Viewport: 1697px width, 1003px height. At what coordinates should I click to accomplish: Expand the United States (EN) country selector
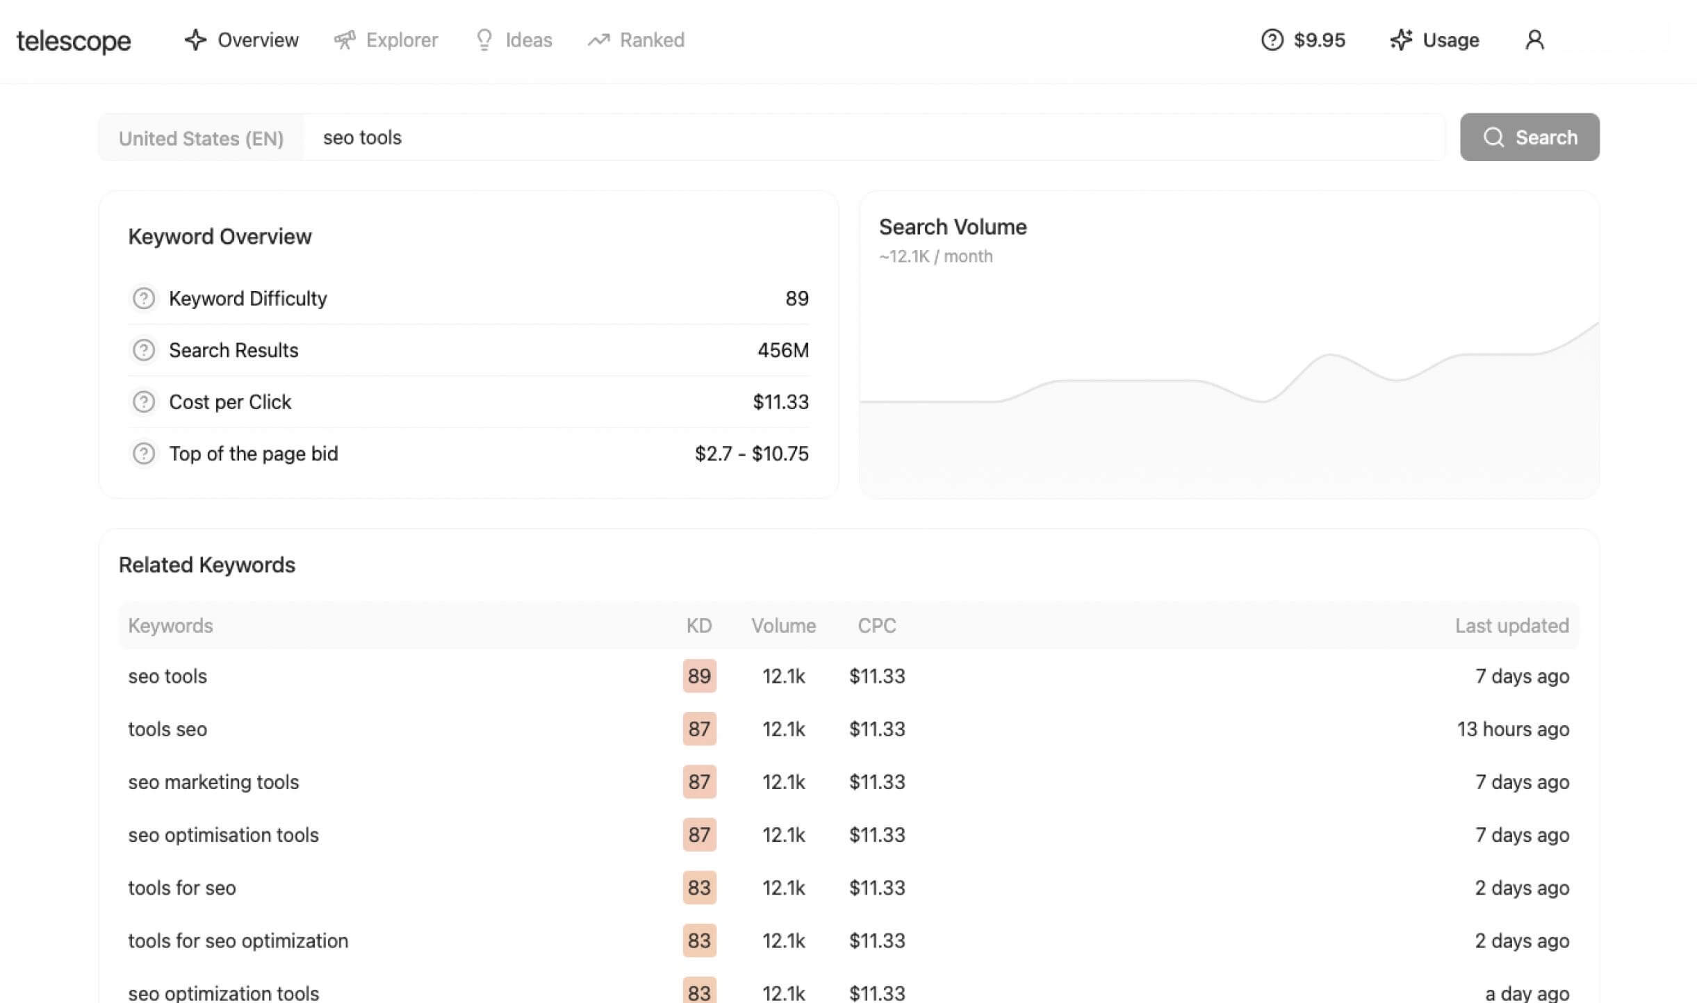pyautogui.click(x=201, y=138)
